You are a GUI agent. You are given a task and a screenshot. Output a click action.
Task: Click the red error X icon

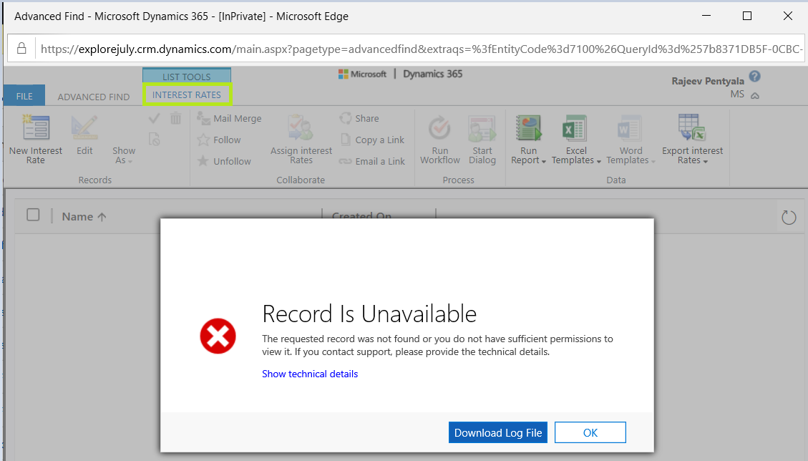coord(218,336)
